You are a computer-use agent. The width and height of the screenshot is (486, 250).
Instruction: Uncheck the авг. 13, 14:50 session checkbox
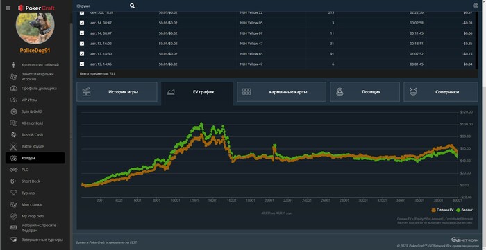82,54
